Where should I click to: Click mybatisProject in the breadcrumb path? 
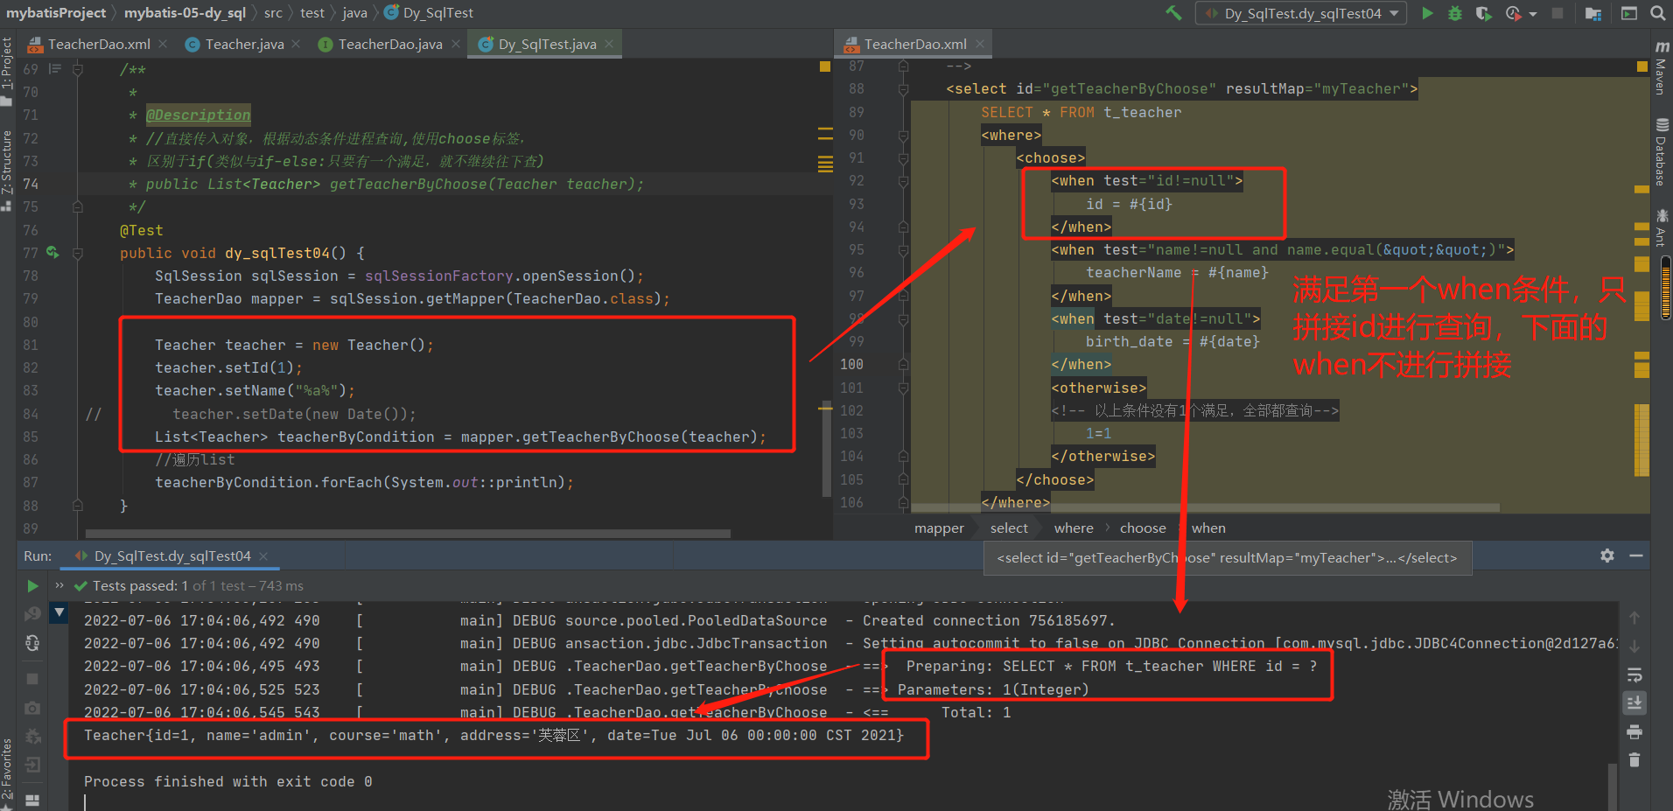coord(56,13)
